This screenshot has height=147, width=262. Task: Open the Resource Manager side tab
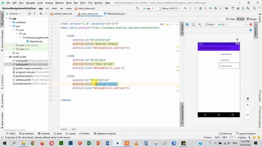point(2,40)
